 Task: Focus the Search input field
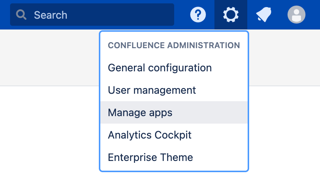112,15
